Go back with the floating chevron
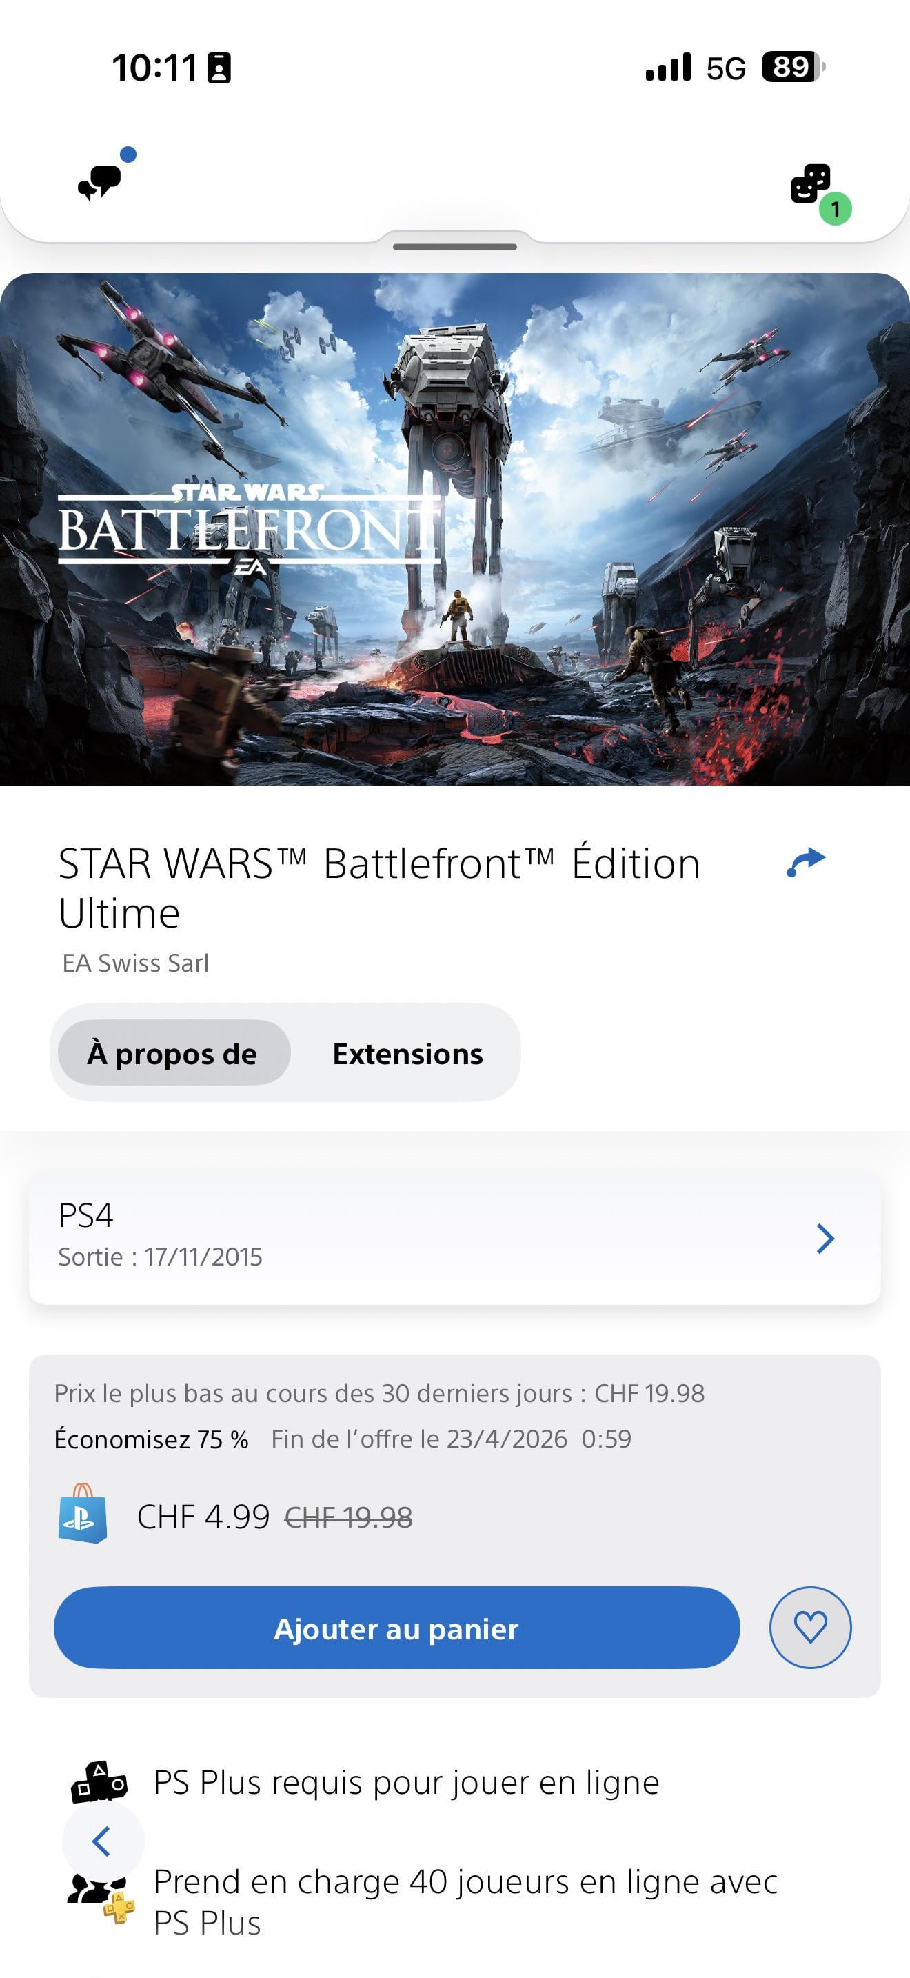910x1978 pixels. click(x=102, y=1841)
